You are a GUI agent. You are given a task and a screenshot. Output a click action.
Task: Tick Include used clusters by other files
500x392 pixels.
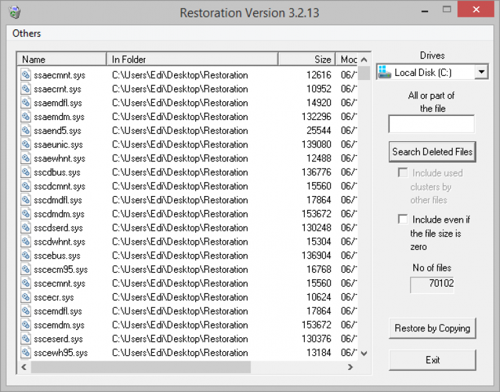point(403,173)
